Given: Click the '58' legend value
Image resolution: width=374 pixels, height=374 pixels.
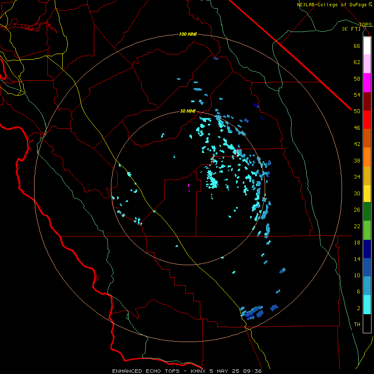Looking at the screenshot, I should [x=357, y=79].
